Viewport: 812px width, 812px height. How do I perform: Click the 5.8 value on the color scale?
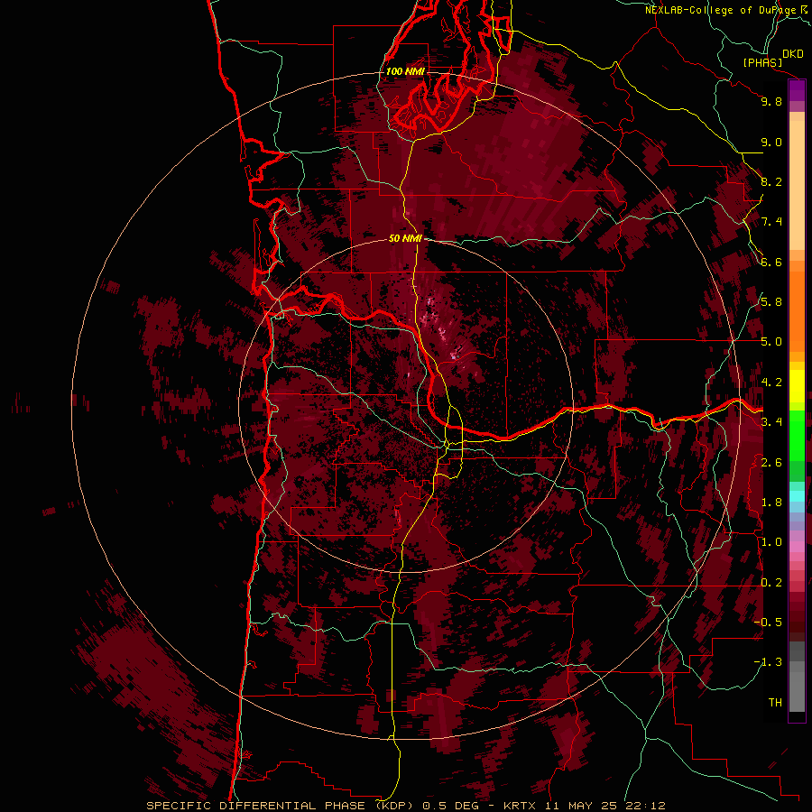click(771, 302)
